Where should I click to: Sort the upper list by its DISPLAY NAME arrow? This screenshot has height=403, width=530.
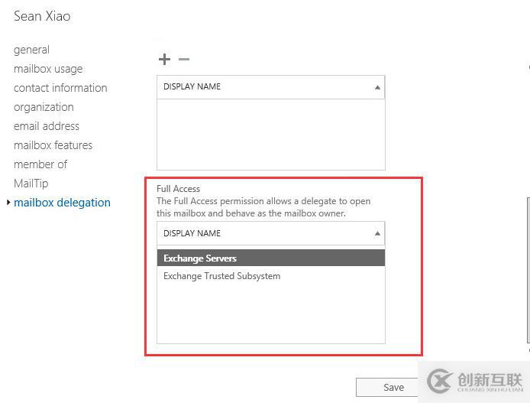pos(377,87)
